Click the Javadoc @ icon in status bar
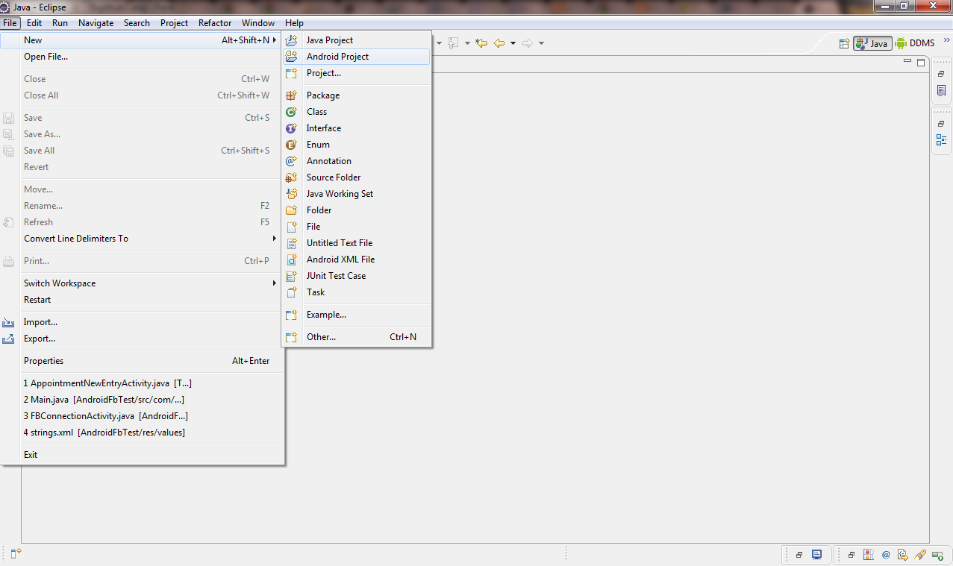953x566 pixels. [x=886, y=555]
